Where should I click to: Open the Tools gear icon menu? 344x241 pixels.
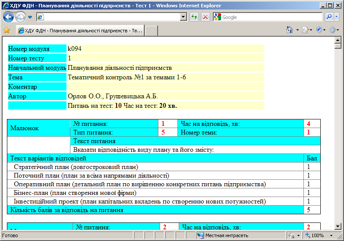pyautogui.click(x=332, y=30)
